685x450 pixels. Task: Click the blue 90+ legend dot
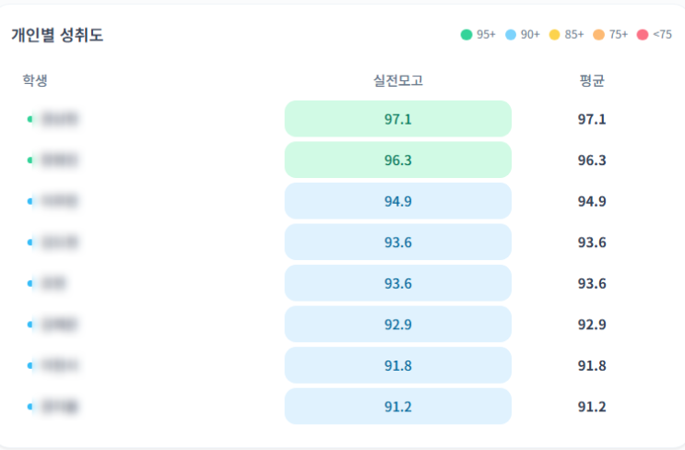[511, 35]
